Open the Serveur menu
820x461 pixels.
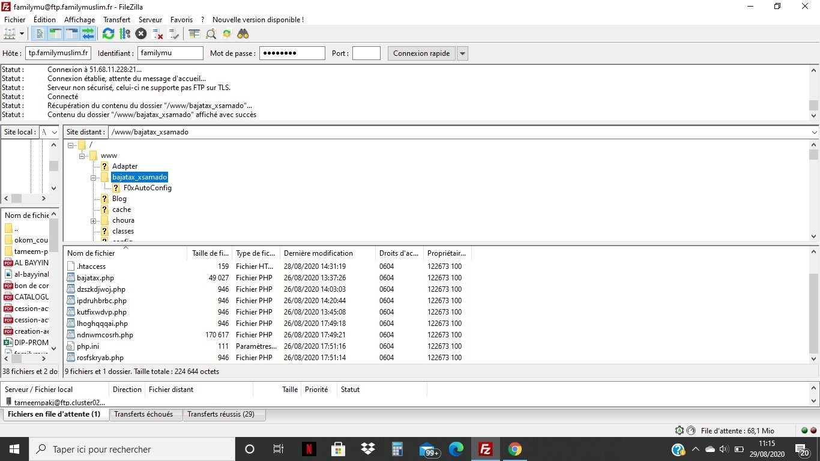coord(150,20)
